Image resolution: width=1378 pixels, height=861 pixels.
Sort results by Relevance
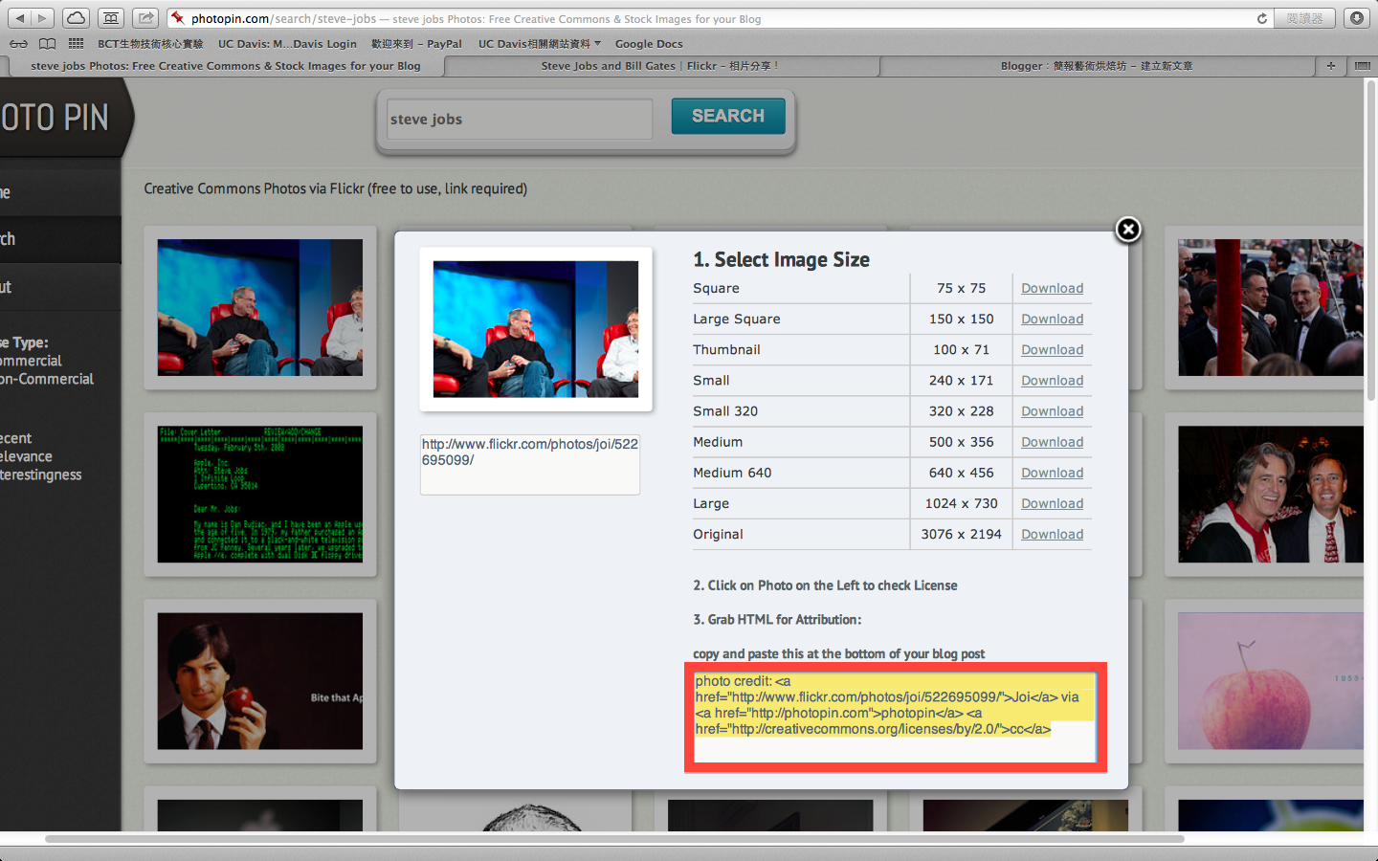(26, 456)
